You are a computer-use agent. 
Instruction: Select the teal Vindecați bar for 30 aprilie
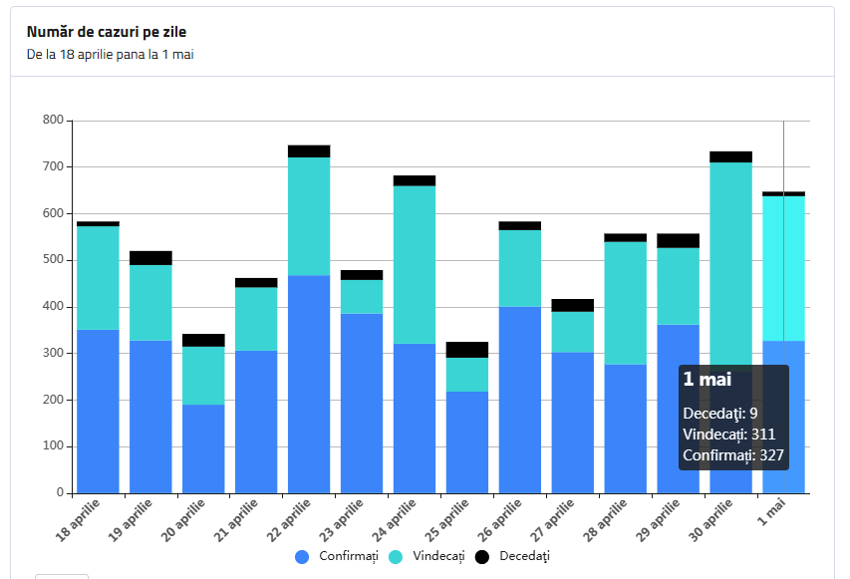click(730, 259)
